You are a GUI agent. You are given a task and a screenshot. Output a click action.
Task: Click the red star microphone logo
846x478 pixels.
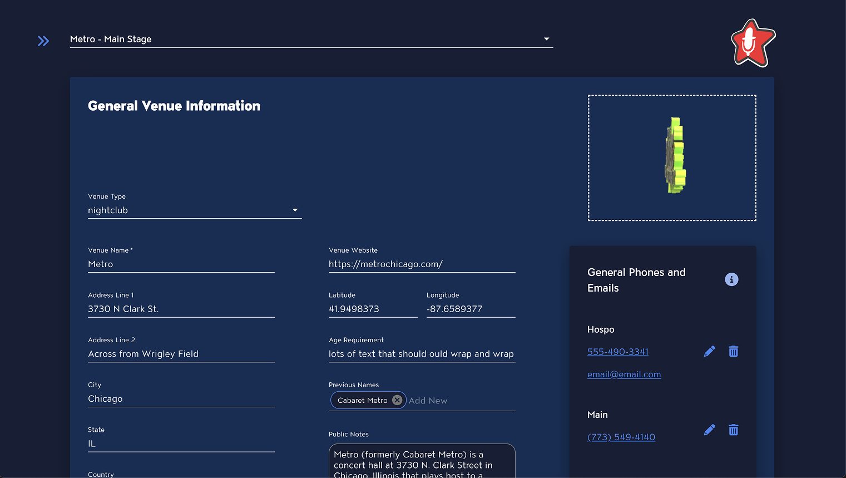[x=753, y=43]
